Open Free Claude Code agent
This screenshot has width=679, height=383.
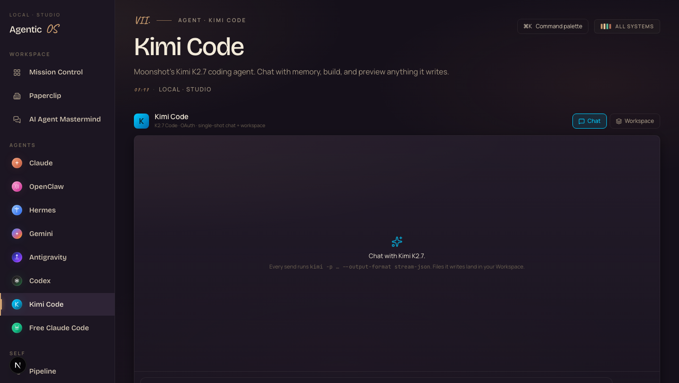pos(57,328)
